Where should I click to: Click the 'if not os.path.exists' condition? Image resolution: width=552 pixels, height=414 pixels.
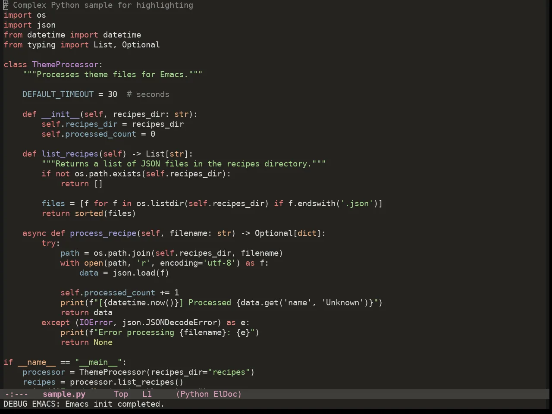(x=136, y=174)
